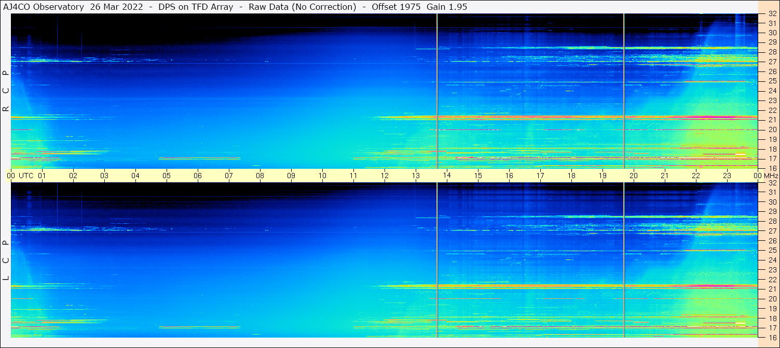
Task: Click 26 MHz label on RCP panel scale
Action: pyautogui.click(x=772, y=71)
